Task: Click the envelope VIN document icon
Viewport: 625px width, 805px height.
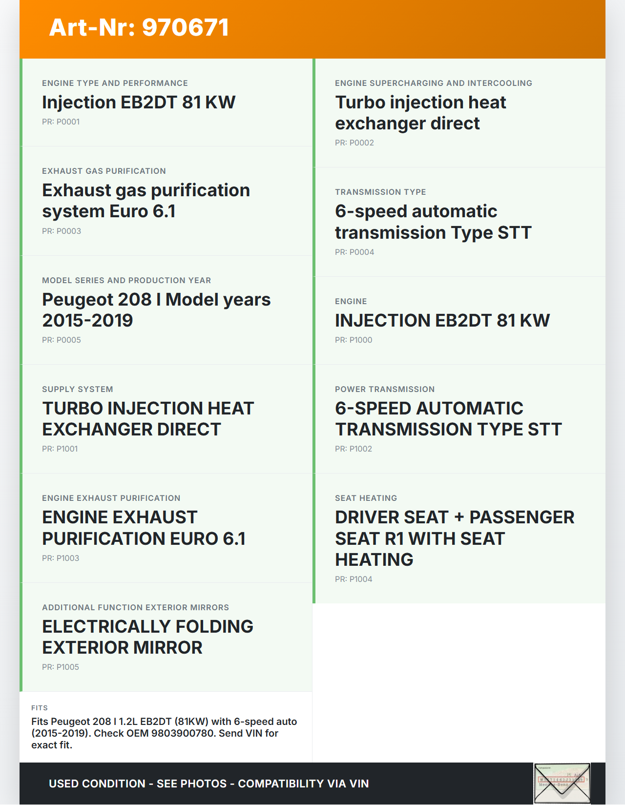Action: coord(562,783)
